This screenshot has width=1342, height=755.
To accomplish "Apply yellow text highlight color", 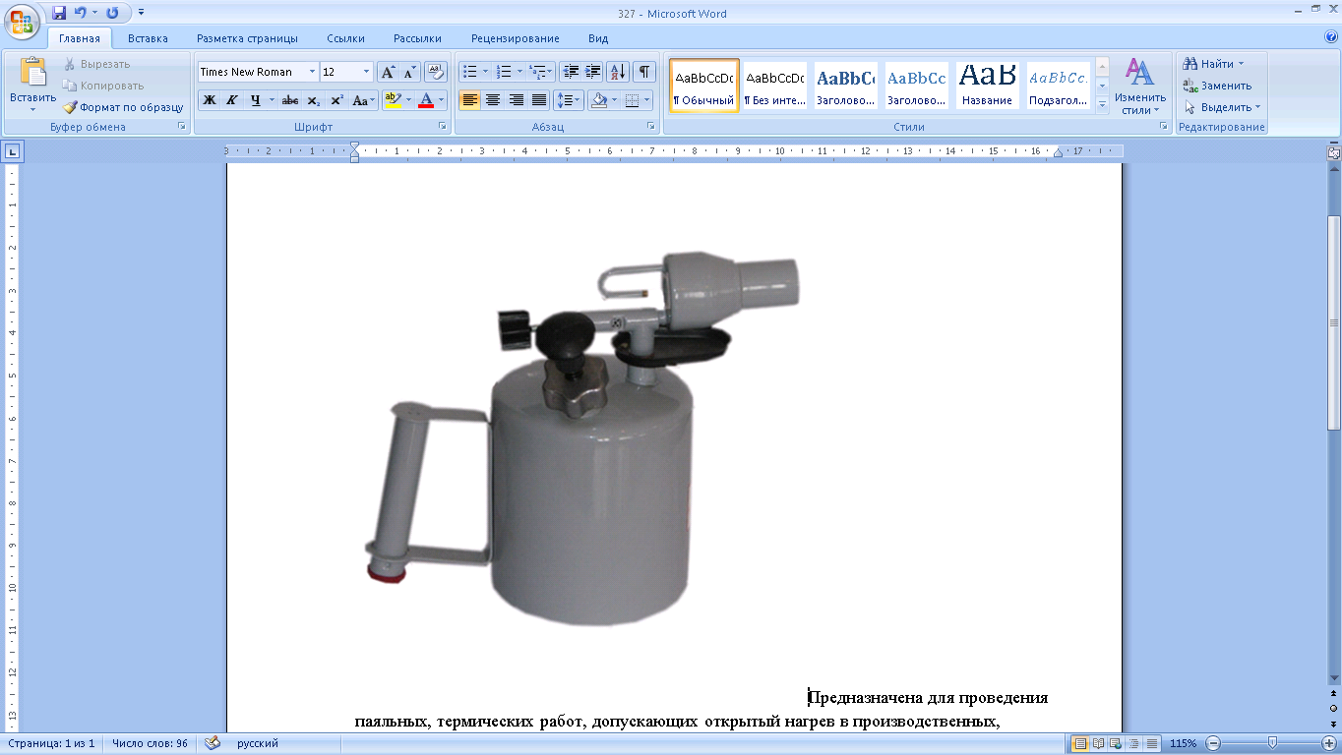I will (393, 100).
